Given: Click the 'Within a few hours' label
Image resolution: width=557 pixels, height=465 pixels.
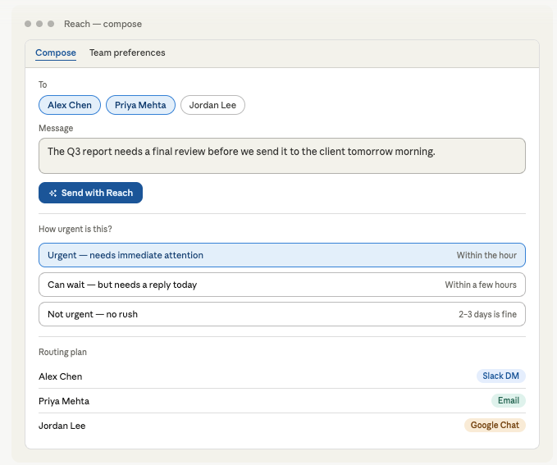Looking at the screenshot, I should coord(481,285).
